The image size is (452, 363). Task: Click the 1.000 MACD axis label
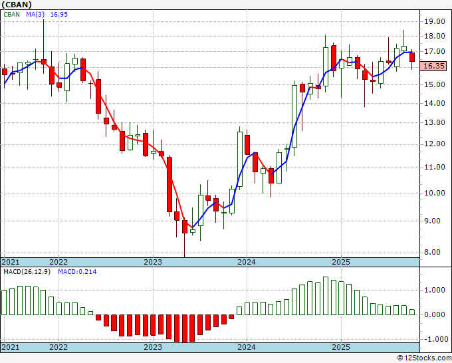click(433, 290)
